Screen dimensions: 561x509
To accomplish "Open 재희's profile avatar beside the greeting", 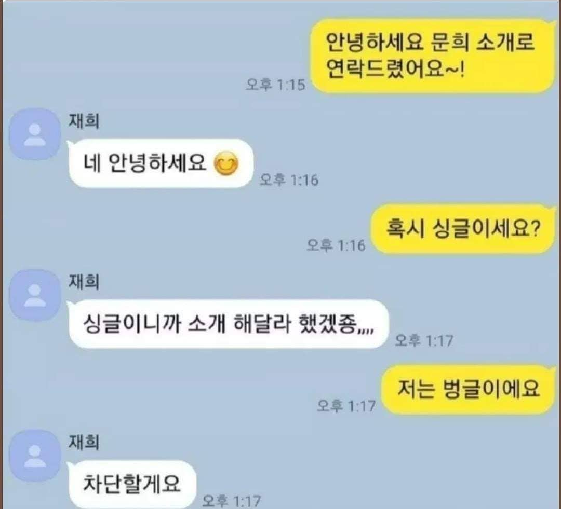I will click(35, 134).
